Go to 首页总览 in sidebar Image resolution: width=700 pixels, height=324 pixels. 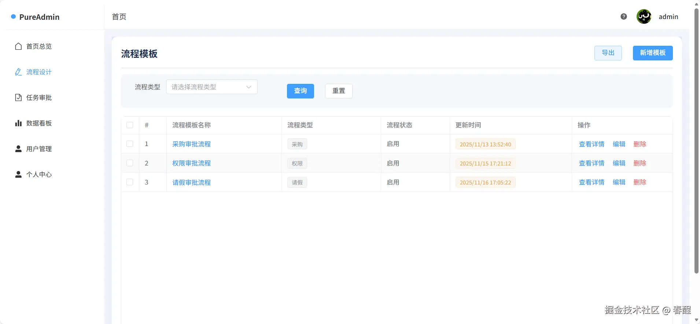39,46
